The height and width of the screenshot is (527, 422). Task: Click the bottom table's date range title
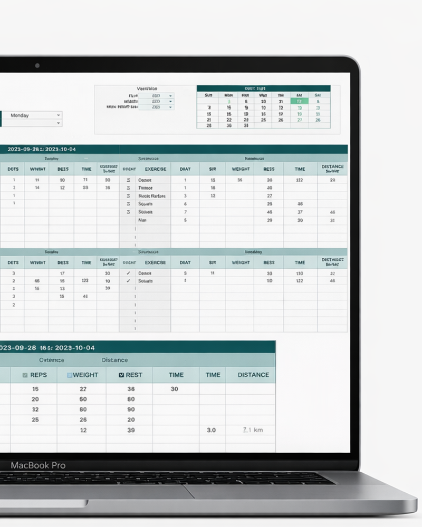(47, 348)
